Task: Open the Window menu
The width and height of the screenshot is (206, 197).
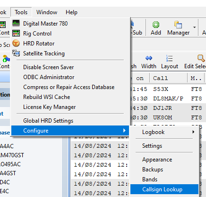Action: coord(47,12)
